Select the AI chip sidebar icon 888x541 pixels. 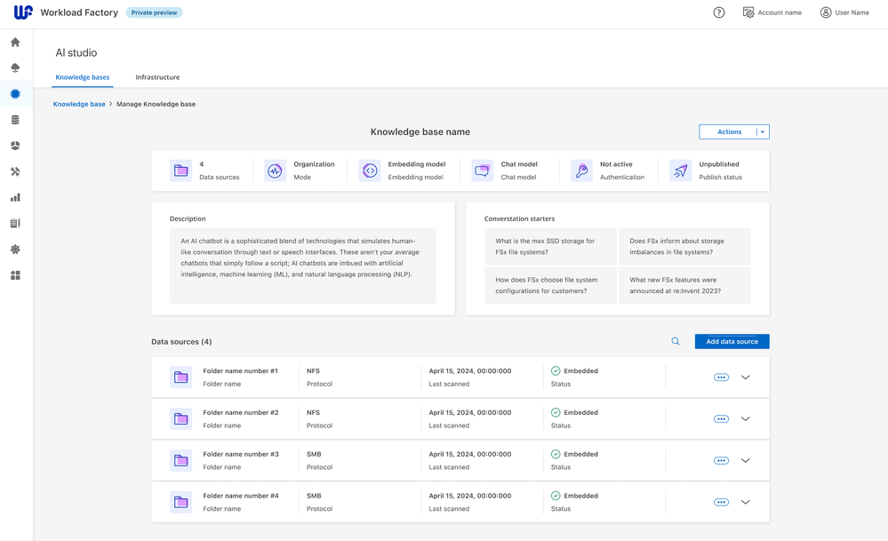(15, 94)
